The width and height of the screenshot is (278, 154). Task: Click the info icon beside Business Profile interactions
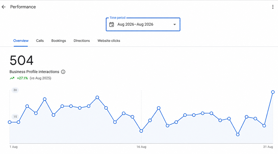click(63, 72)
